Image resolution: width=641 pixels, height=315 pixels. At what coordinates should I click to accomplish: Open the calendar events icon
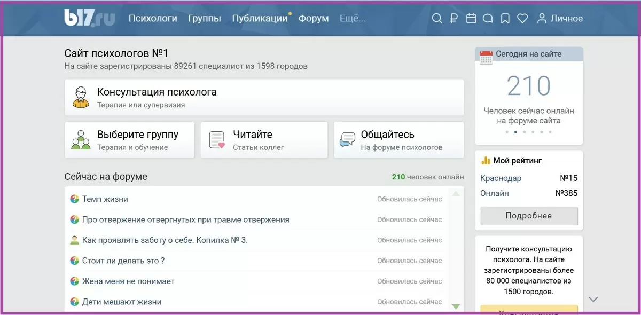click(471, 18)
